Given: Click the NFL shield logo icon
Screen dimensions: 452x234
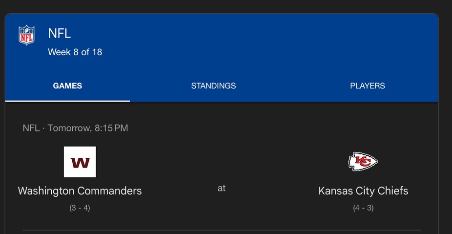Looking at the screenshot, I should 26,35.
